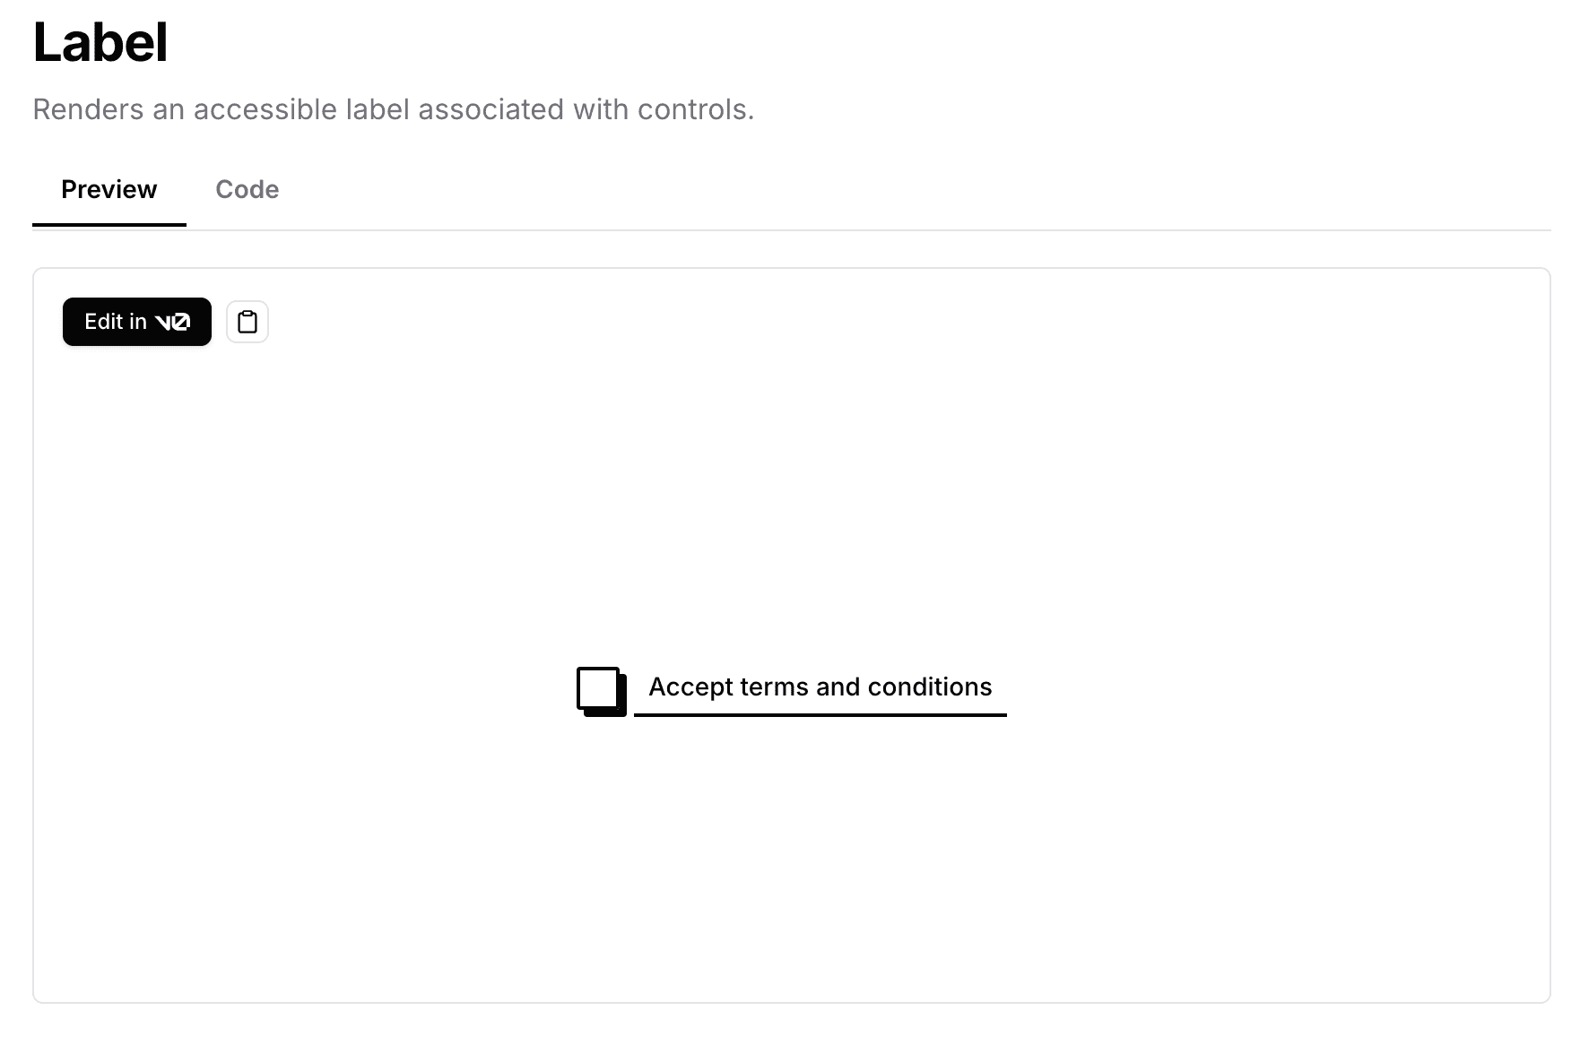1580x1045 pixels.
Task: Show the component source via Code
Action: (247, 190)
